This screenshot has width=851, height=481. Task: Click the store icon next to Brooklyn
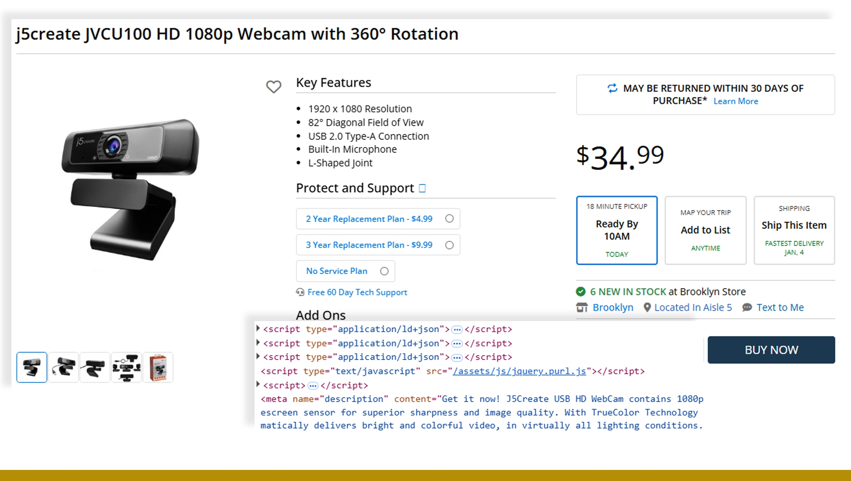coord(581,307)
